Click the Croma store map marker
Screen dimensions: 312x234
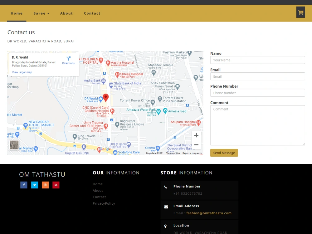click(158, 148)
